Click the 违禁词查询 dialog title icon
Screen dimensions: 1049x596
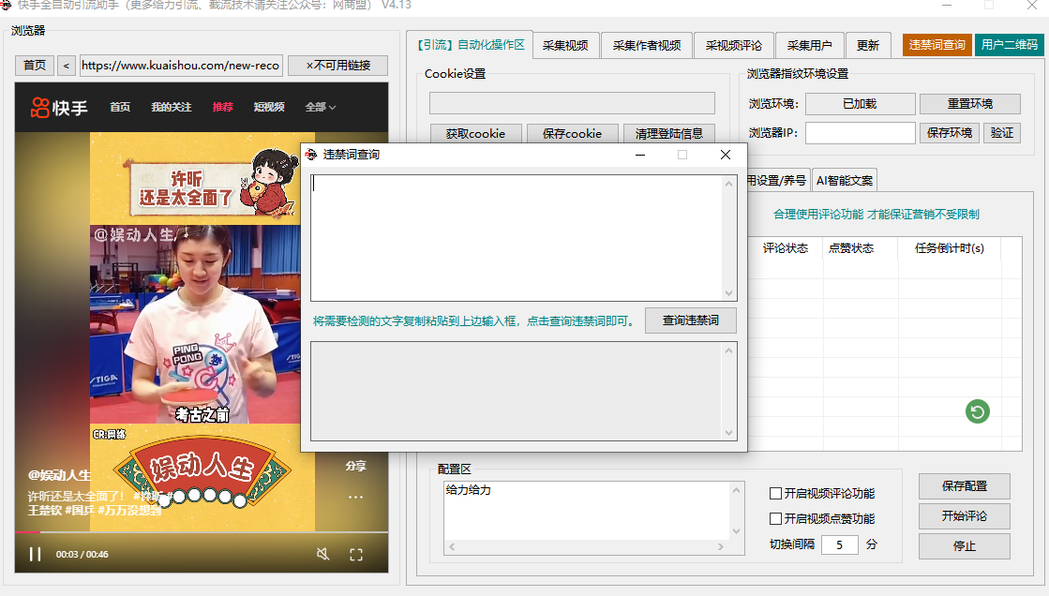pos(311,155)
